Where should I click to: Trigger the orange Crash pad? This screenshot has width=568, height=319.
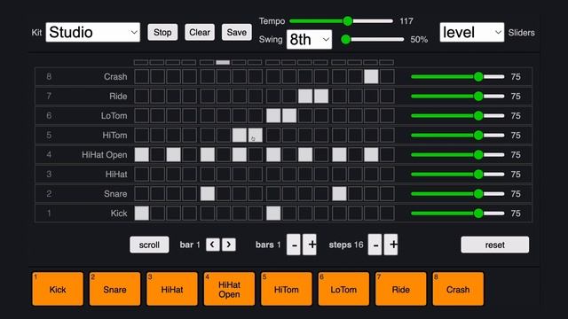click(458, 289)
